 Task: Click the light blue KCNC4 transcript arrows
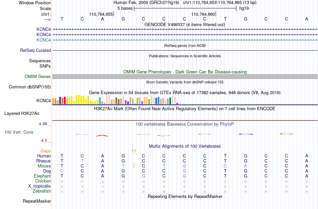point(185,40)
